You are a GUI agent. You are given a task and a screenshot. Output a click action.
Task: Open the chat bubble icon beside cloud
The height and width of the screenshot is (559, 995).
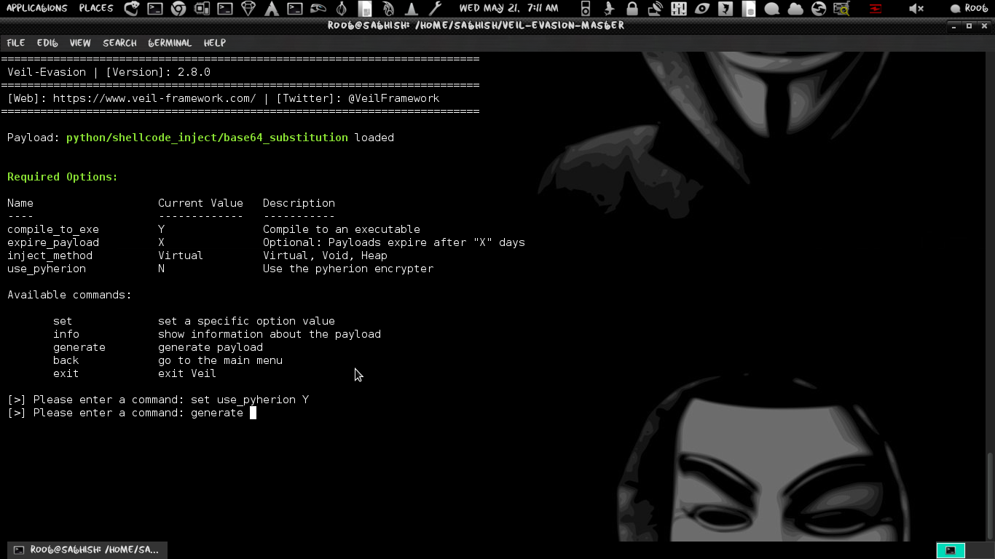[772, 9]
